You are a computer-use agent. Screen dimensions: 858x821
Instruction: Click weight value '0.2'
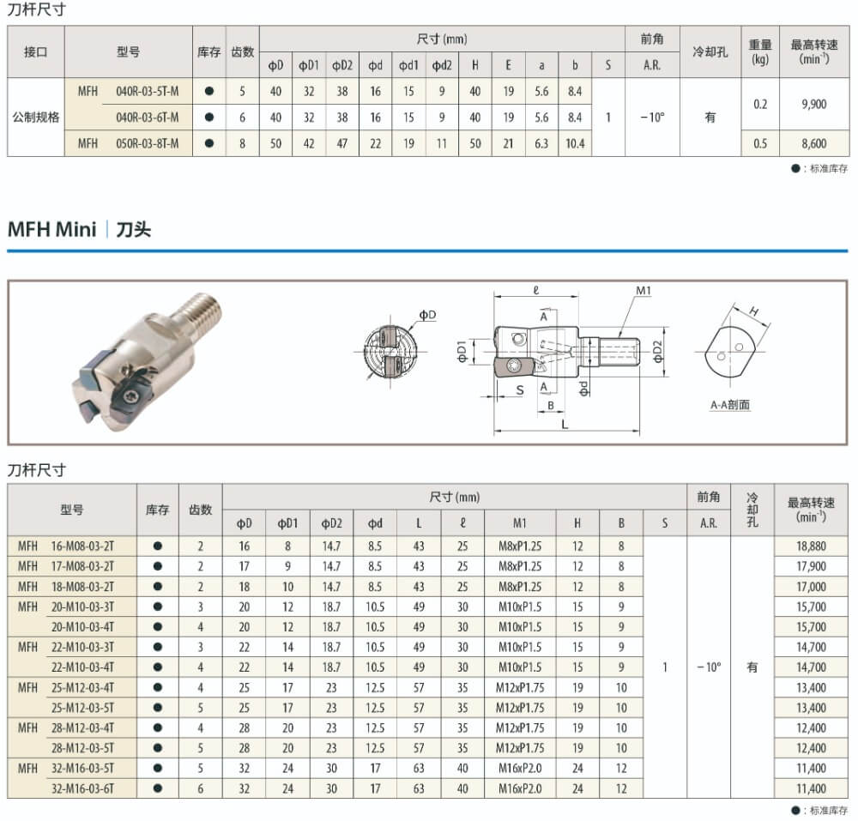point(760,105)
